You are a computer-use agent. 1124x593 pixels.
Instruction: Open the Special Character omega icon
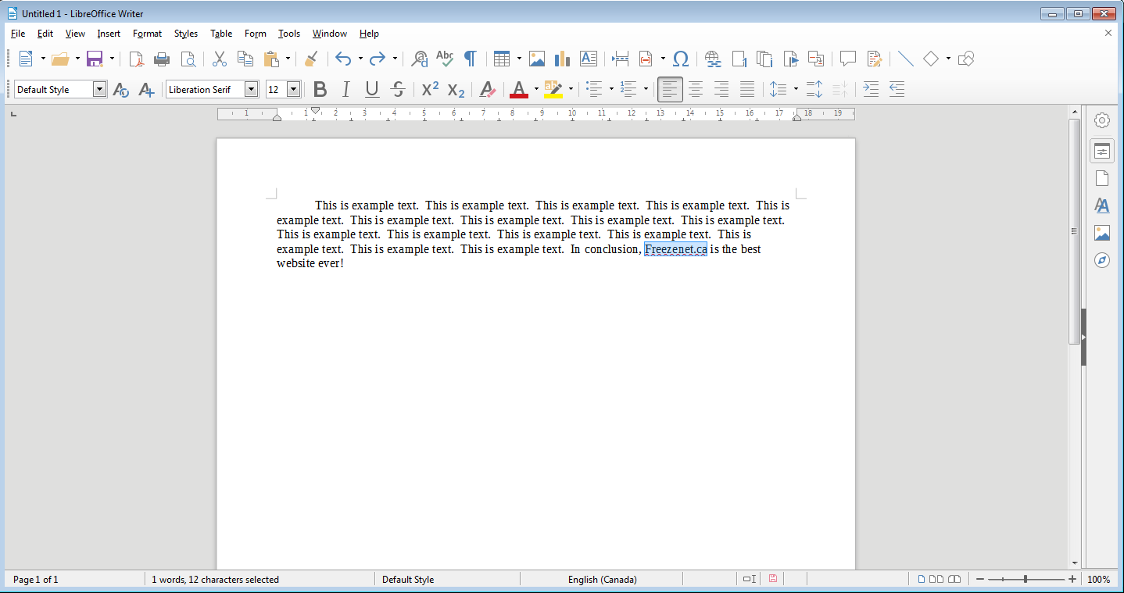tap(681, 59)
